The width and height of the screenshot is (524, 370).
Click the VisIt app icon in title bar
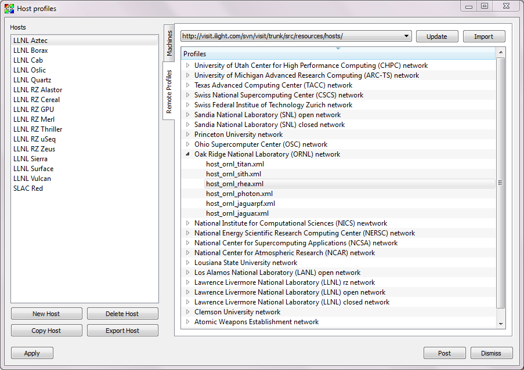point(9,8)
